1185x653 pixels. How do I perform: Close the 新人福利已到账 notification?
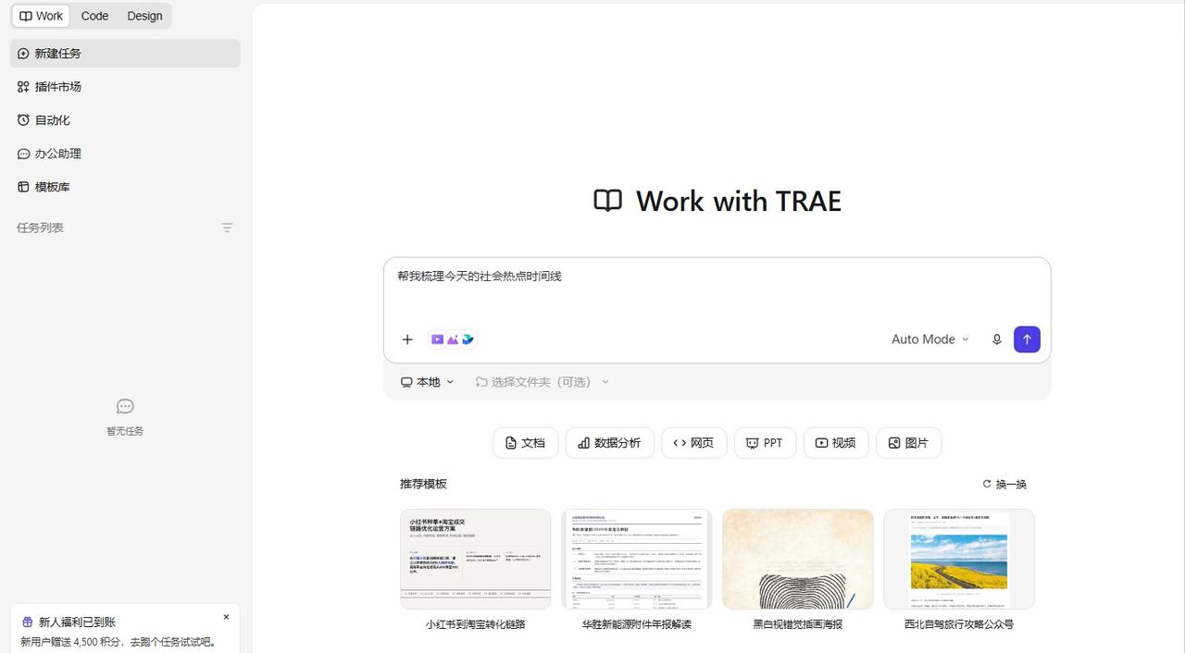tap(226, 617)
